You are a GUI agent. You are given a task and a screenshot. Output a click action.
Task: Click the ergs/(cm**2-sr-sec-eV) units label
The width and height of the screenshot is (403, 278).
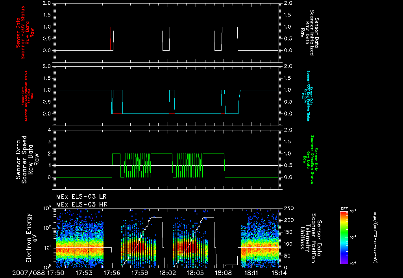pyautogui.click(x=375, y=238)
